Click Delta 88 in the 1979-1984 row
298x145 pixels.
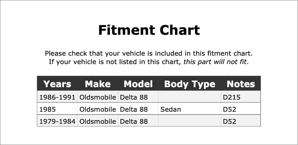pyautogui.click(x=138, y=121)
